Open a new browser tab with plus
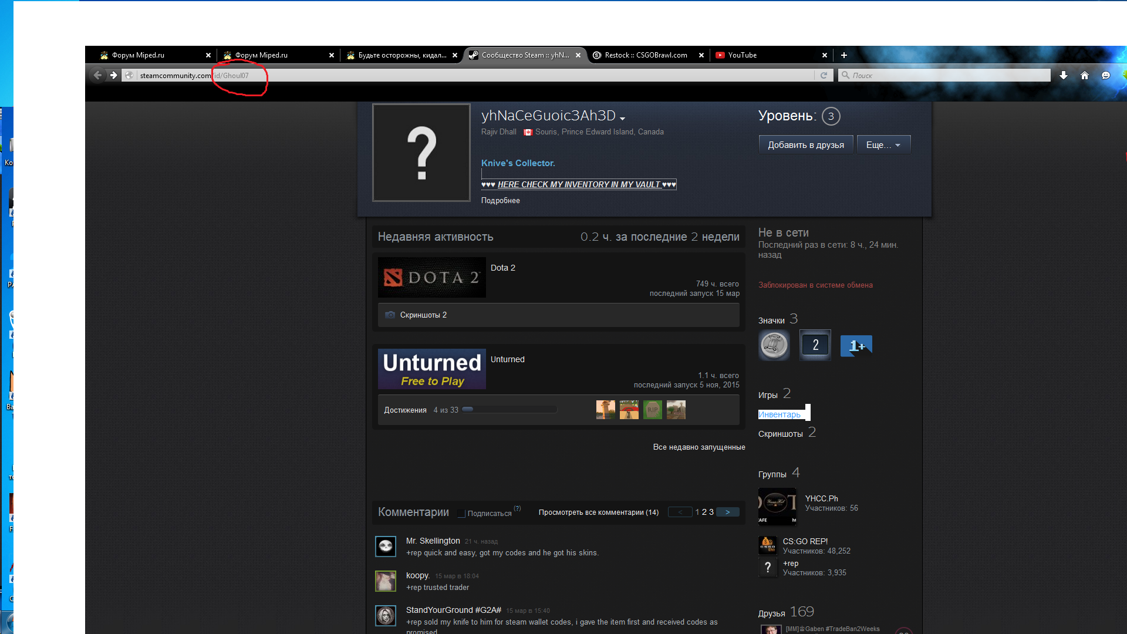The height and width of the screenshot is (634, 1127). 844,55
